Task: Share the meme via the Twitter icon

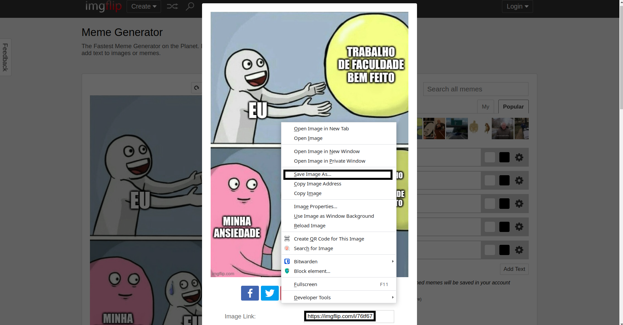Action: (270, 293)
